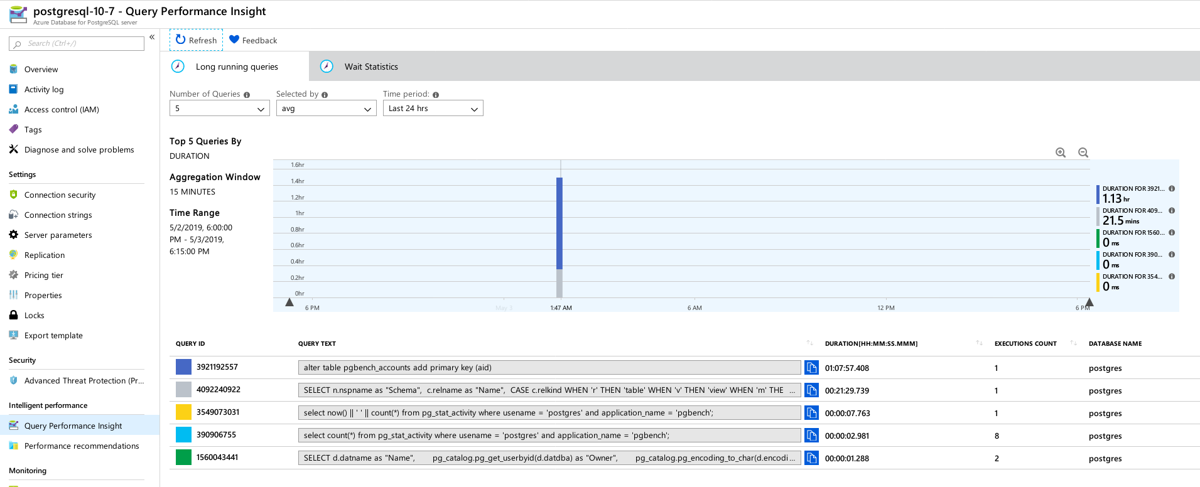Sort table by Query Text column

(810, 343)
